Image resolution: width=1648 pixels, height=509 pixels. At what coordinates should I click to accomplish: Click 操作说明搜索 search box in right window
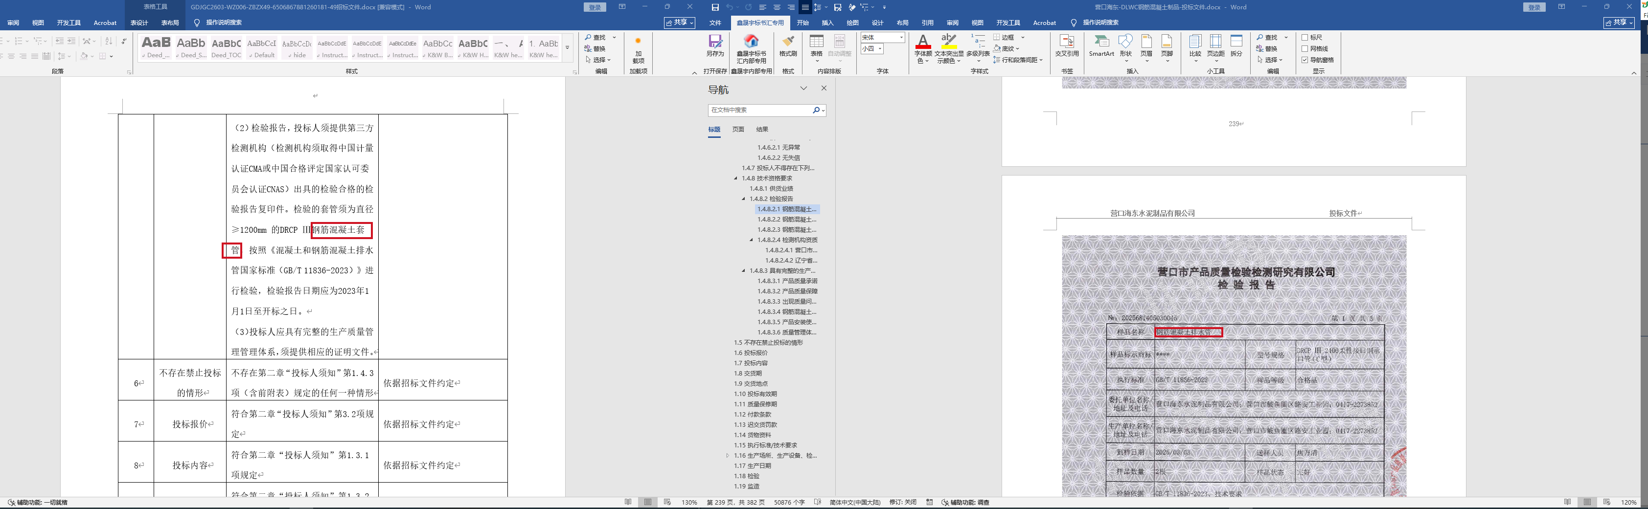click(x=1100, y=23)
